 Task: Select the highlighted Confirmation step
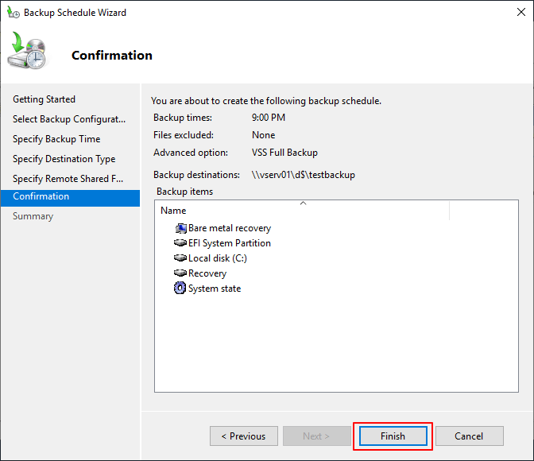(70, 198)
